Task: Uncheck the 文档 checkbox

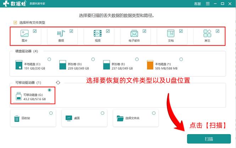Action: 181,31
